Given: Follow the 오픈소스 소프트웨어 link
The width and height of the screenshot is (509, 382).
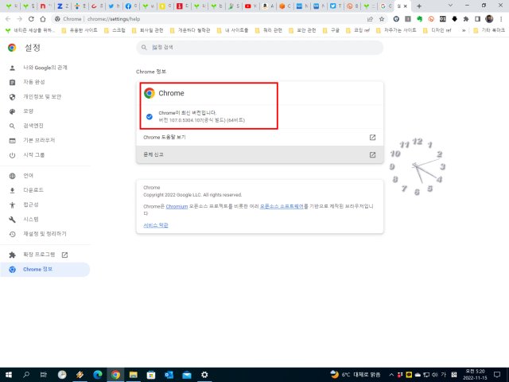Looking at the screenshot, I should pos(282,206).
